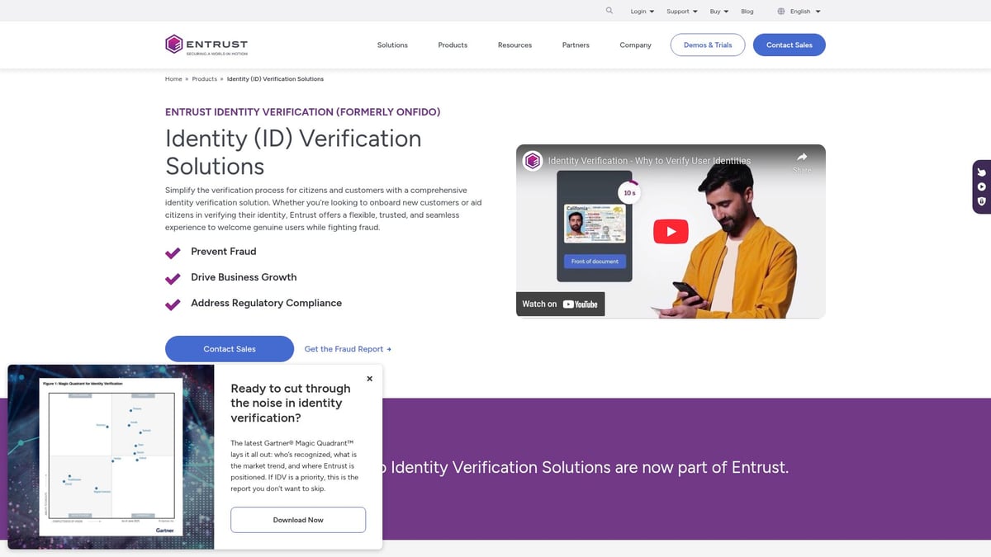Open the search magnifier icon

pyautogui.click(x=609, y=11)
